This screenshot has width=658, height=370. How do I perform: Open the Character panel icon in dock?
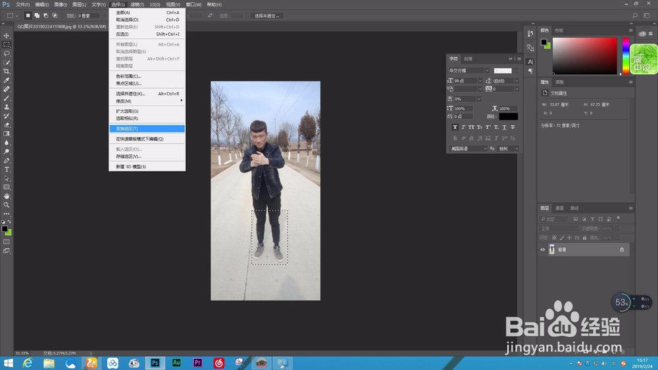click(530, 62)
